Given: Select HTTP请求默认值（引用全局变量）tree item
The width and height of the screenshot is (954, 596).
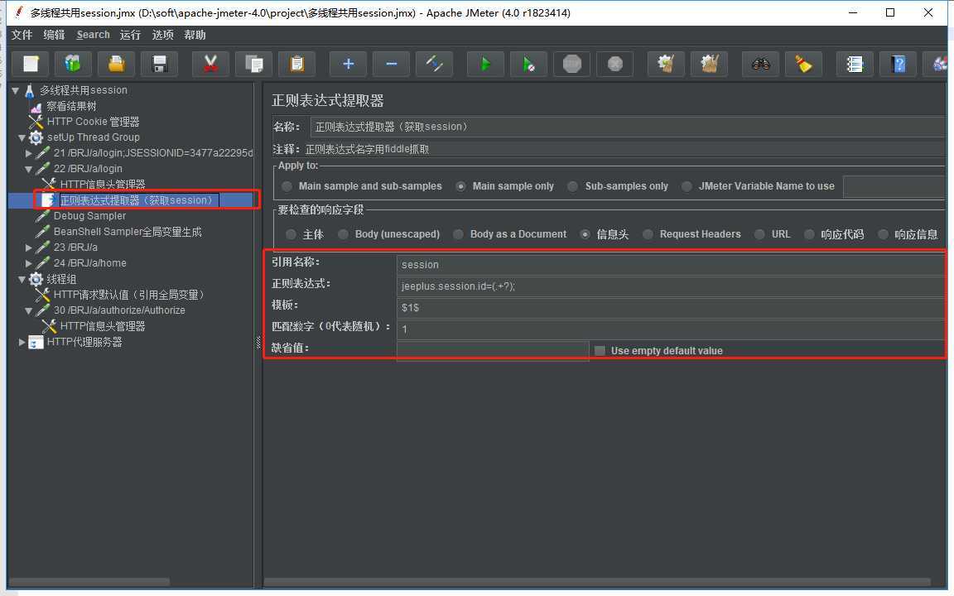Looking at the screenshot, I should point(131,295).
